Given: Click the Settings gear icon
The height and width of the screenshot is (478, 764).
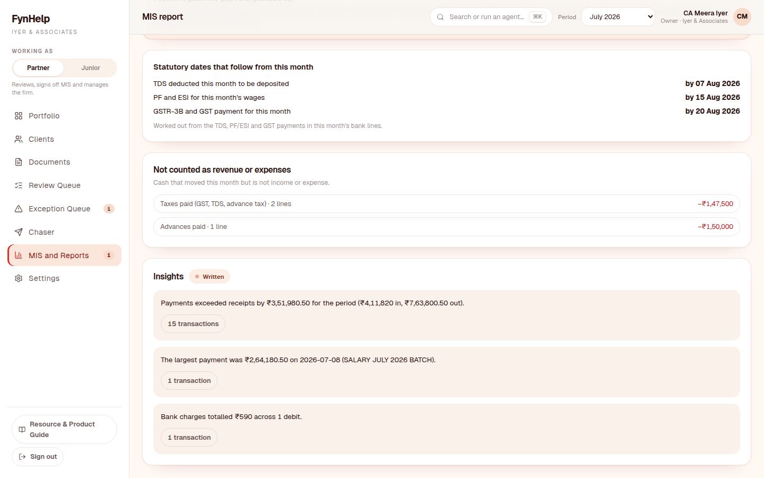Looking at the screenshot, I should click(19, 278).
